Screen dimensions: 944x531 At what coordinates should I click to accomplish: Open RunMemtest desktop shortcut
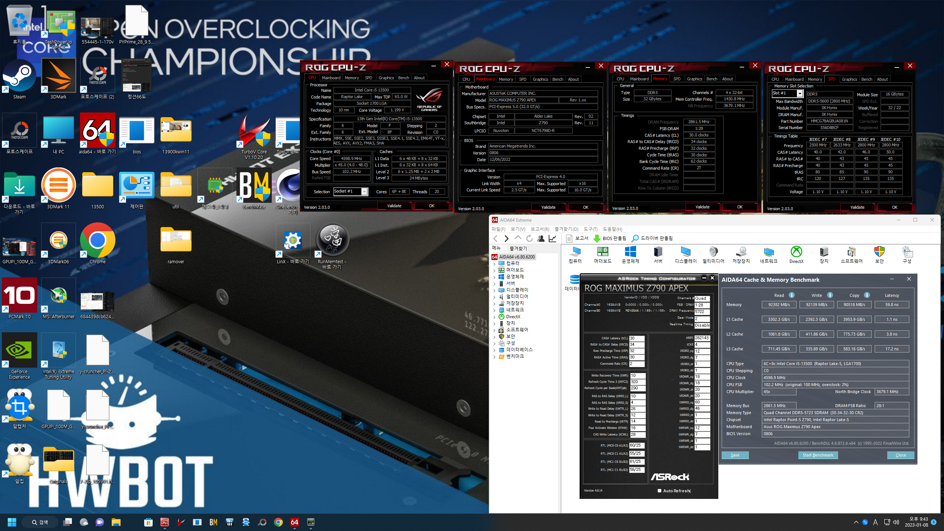click(x=332, y=246)
